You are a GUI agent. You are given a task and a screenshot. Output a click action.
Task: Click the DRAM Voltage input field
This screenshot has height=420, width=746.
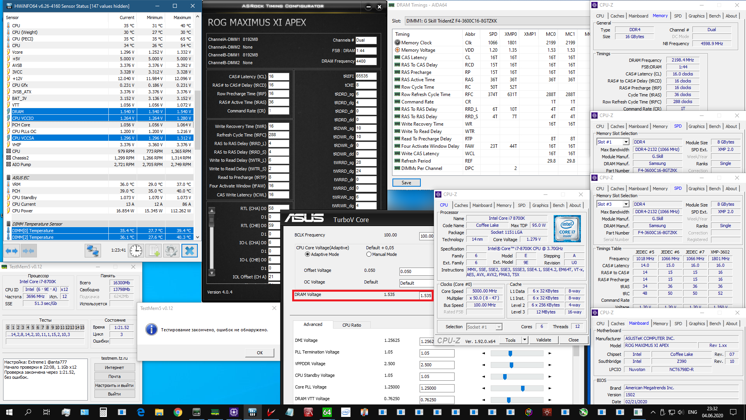(x=426, y=296)
